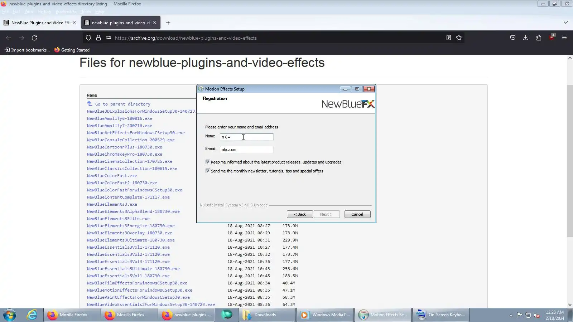Open the Firefox application menu
The image size is (573, 322).
tap(564, 38)
